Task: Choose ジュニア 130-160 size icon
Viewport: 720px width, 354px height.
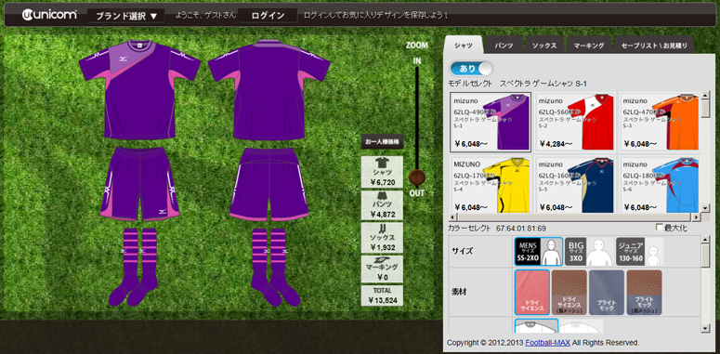Action: [x=640, y=252]
